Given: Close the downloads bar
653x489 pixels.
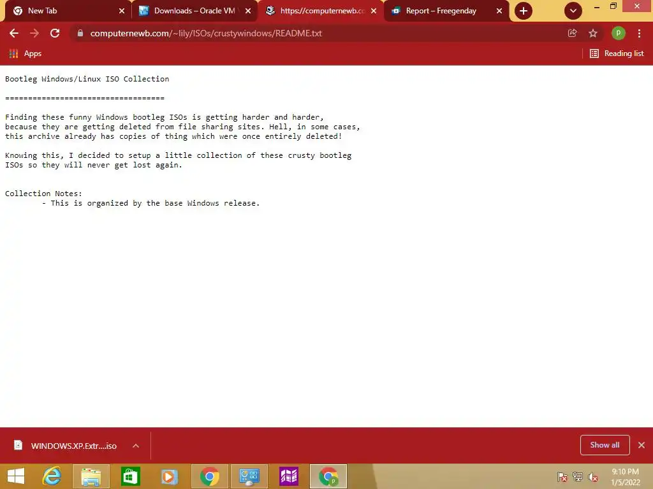Looking at the screenshot, I should (x=642, y=445).
